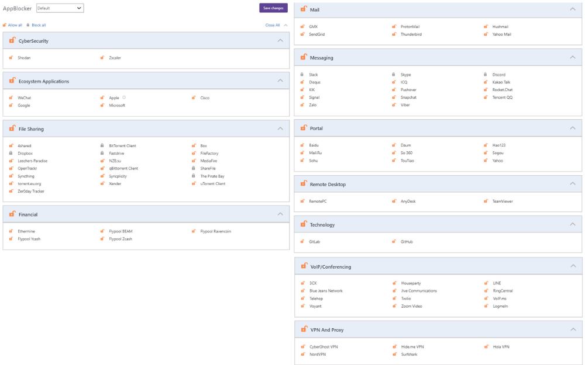Click the Close All link
The width and height of the screenshot is (585, 365).
tap(273, 25)
